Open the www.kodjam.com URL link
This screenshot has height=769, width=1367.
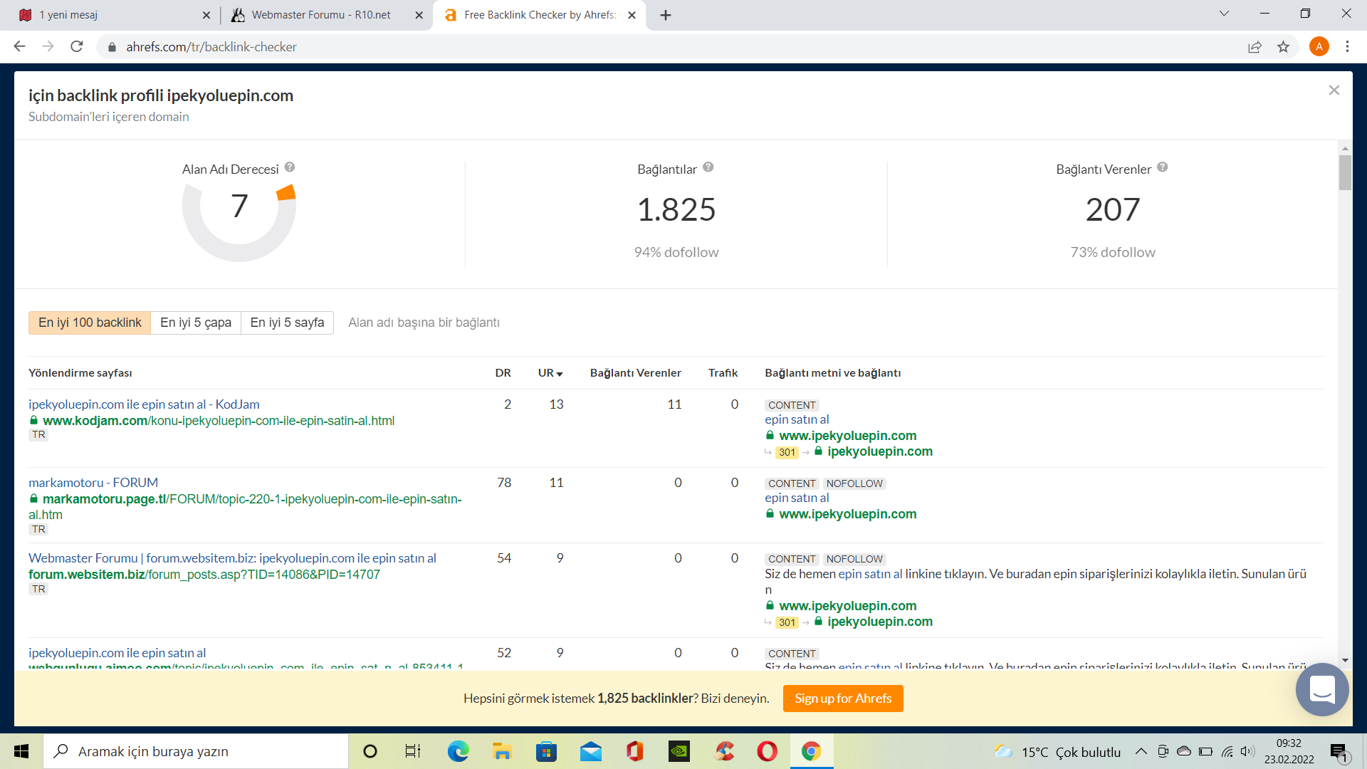219,421
